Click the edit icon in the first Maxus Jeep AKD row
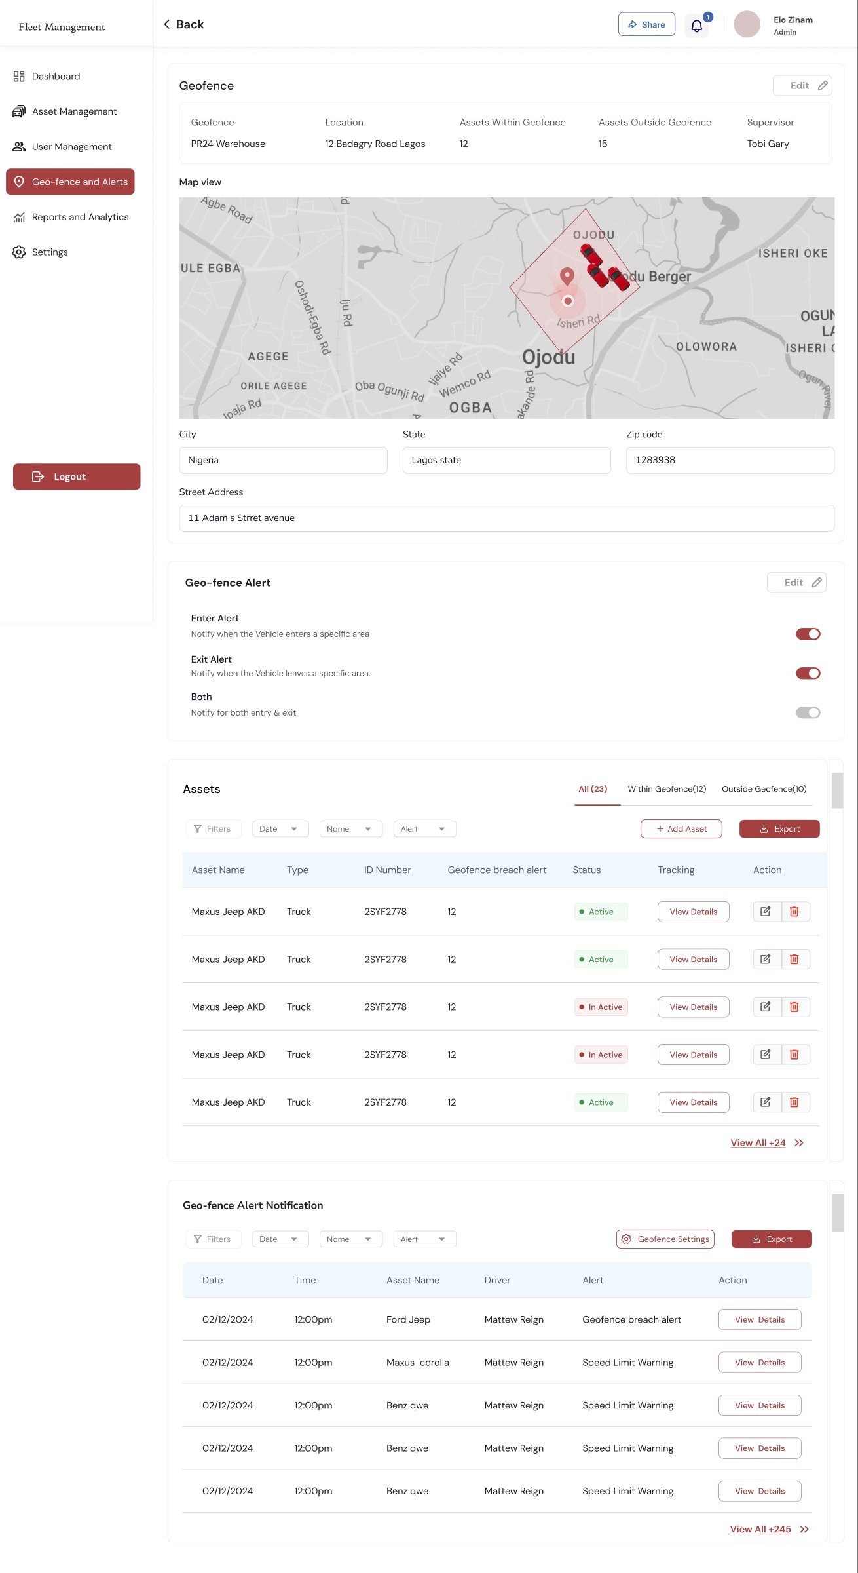The height and width of the screenshot is (1573, 858). pyautogui.click(x=765, y=911)
